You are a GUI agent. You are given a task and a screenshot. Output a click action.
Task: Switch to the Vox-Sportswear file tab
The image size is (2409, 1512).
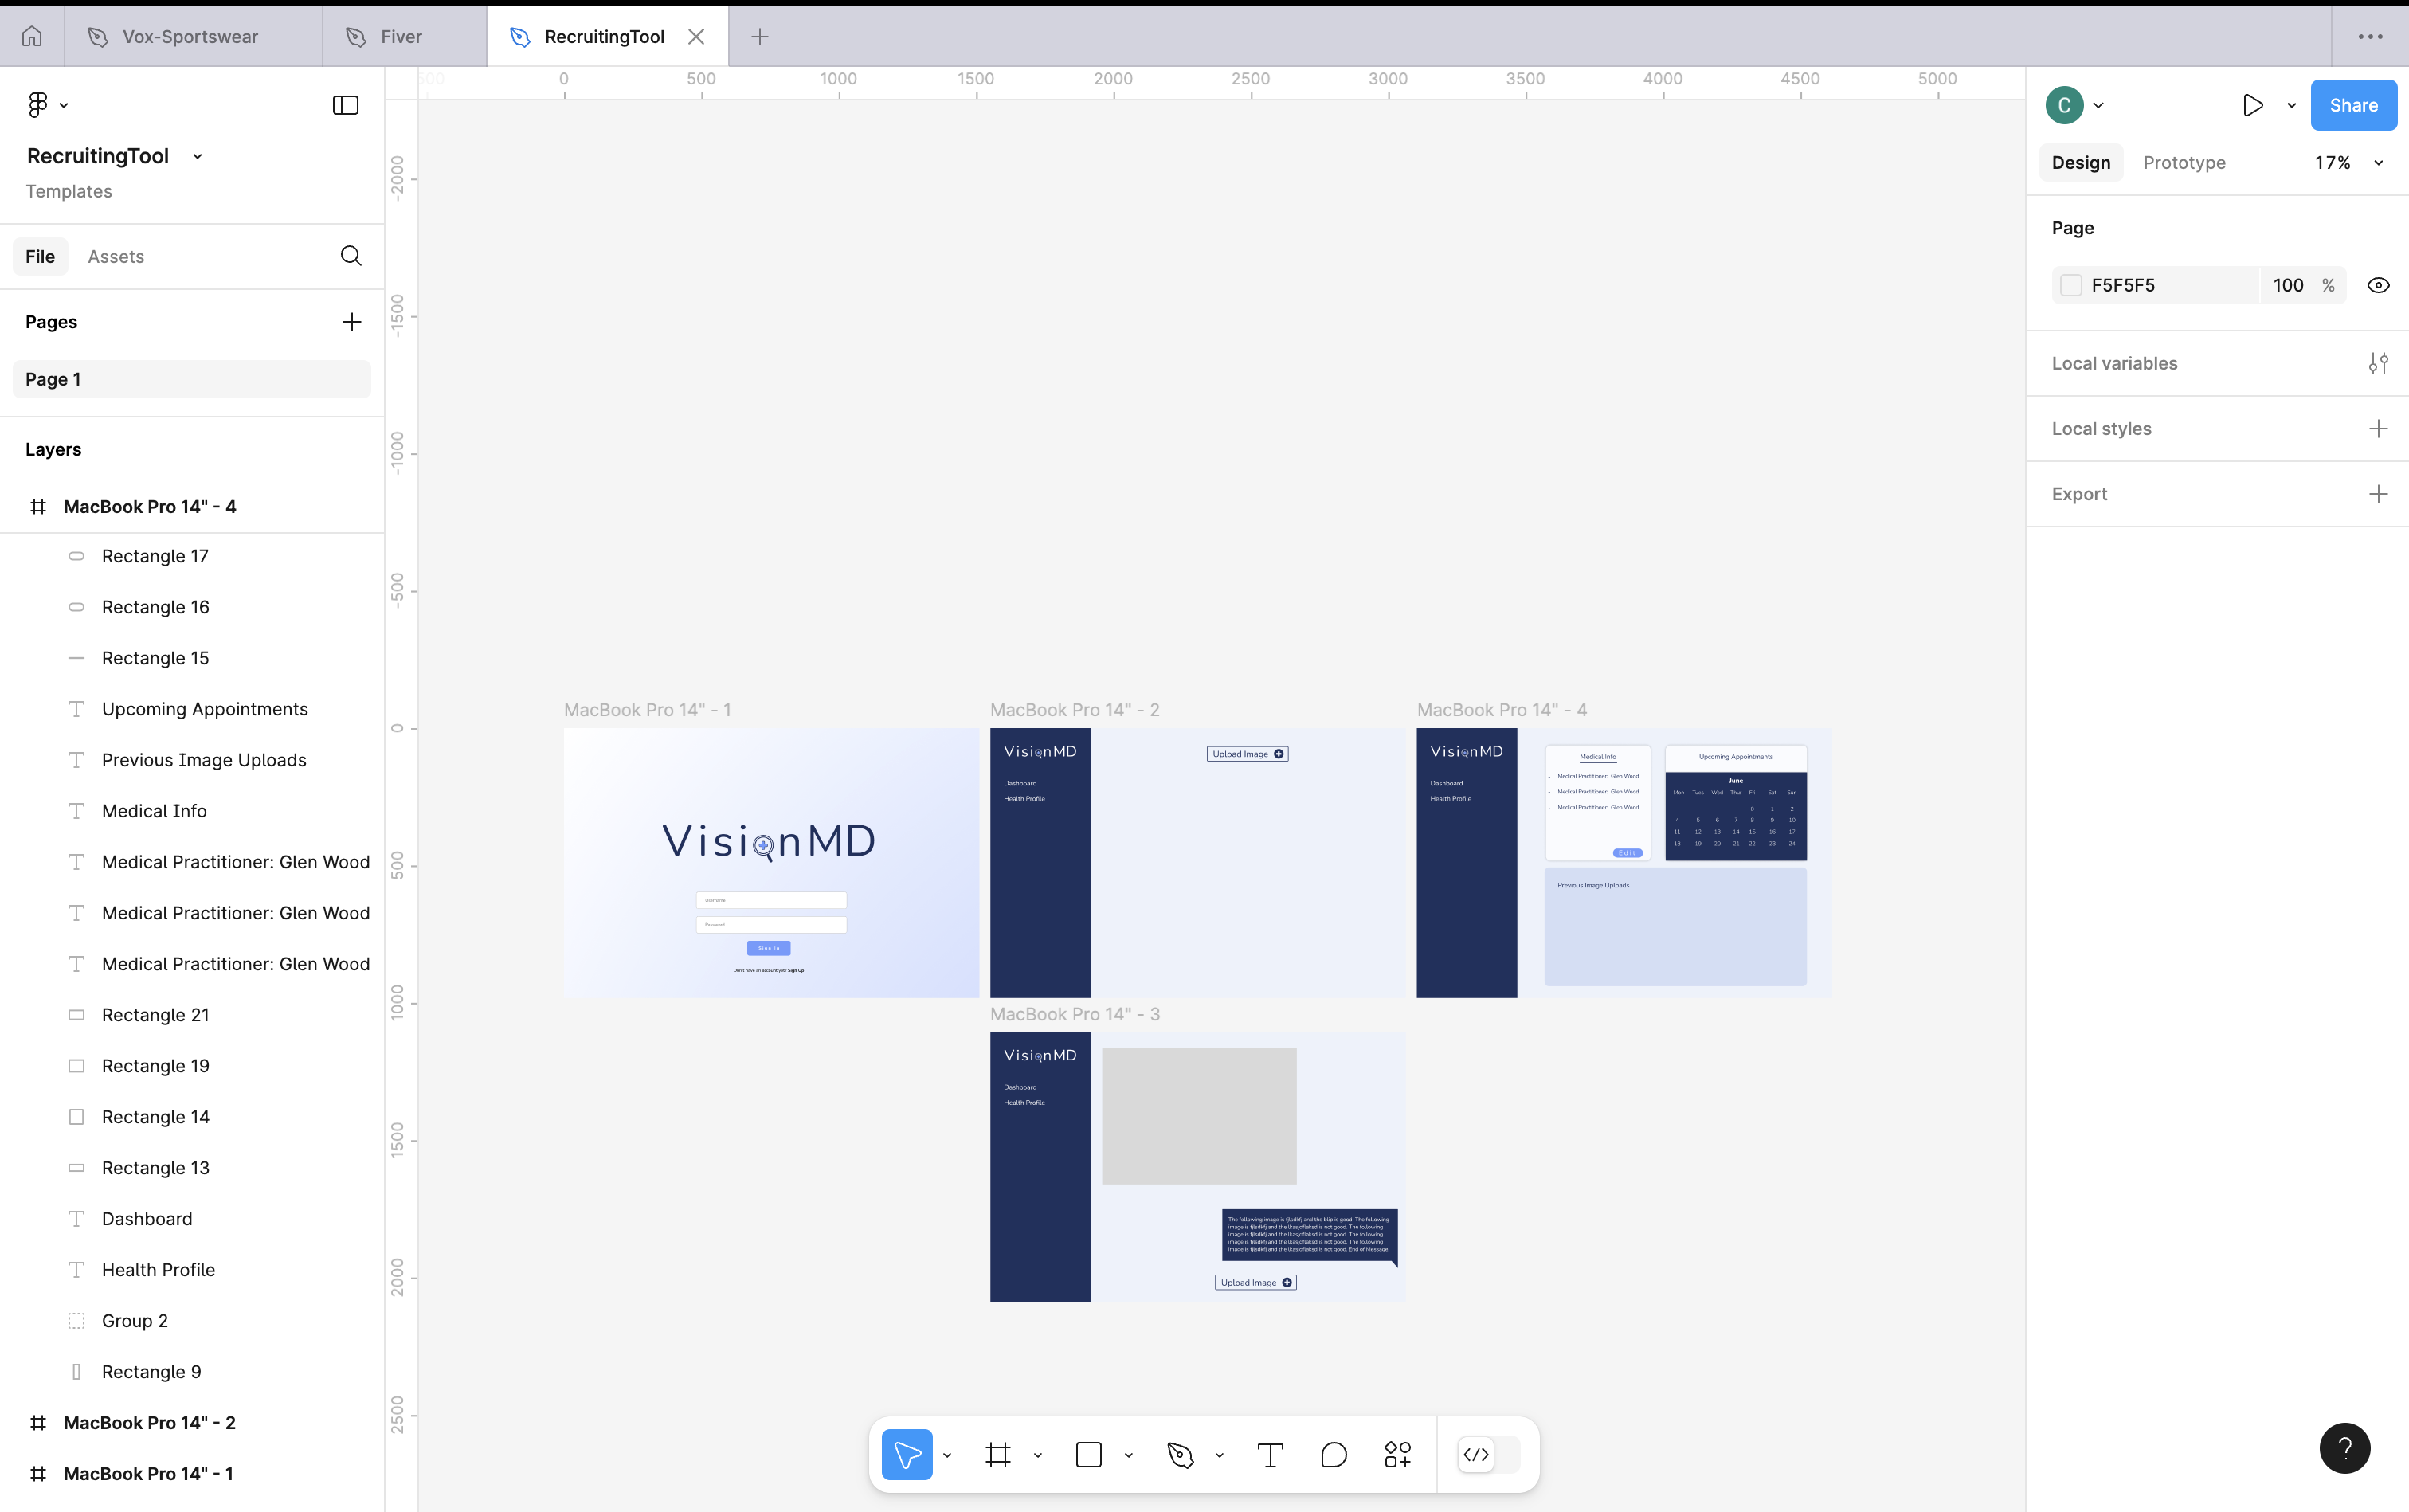pos(190,37)
